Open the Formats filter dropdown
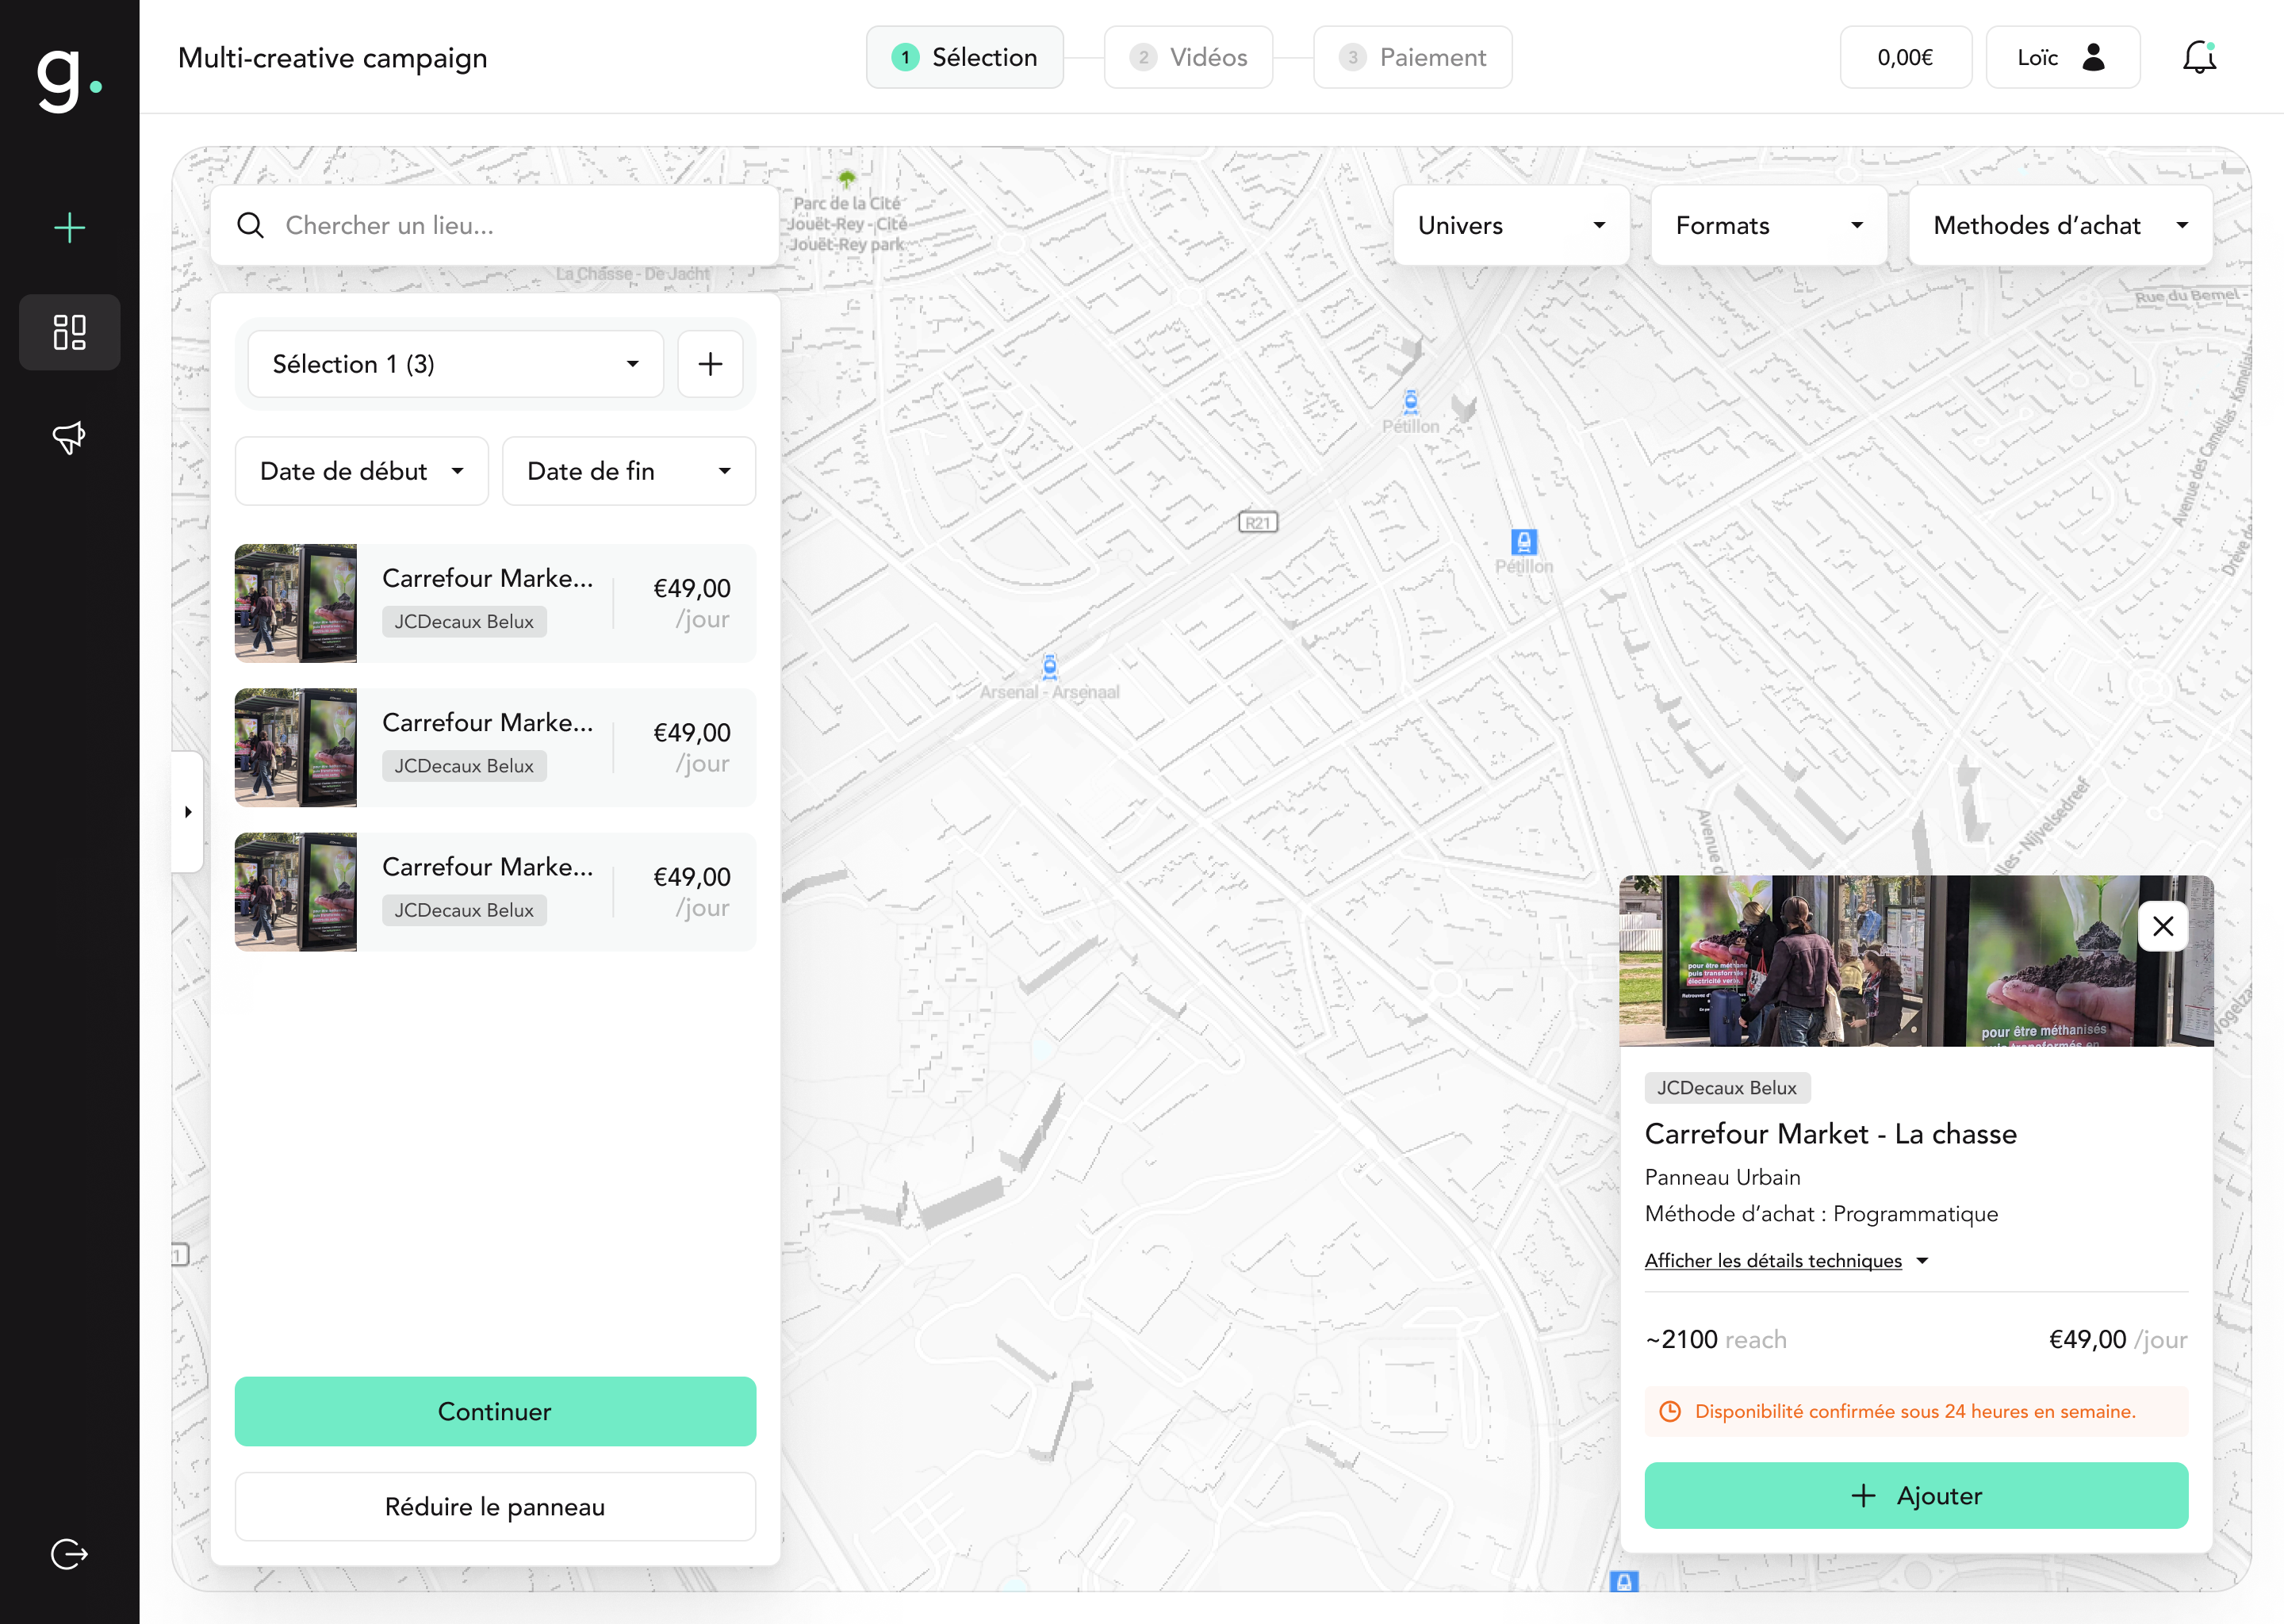Viewport: 2284px width, 1624px height. click(1768, 226)
